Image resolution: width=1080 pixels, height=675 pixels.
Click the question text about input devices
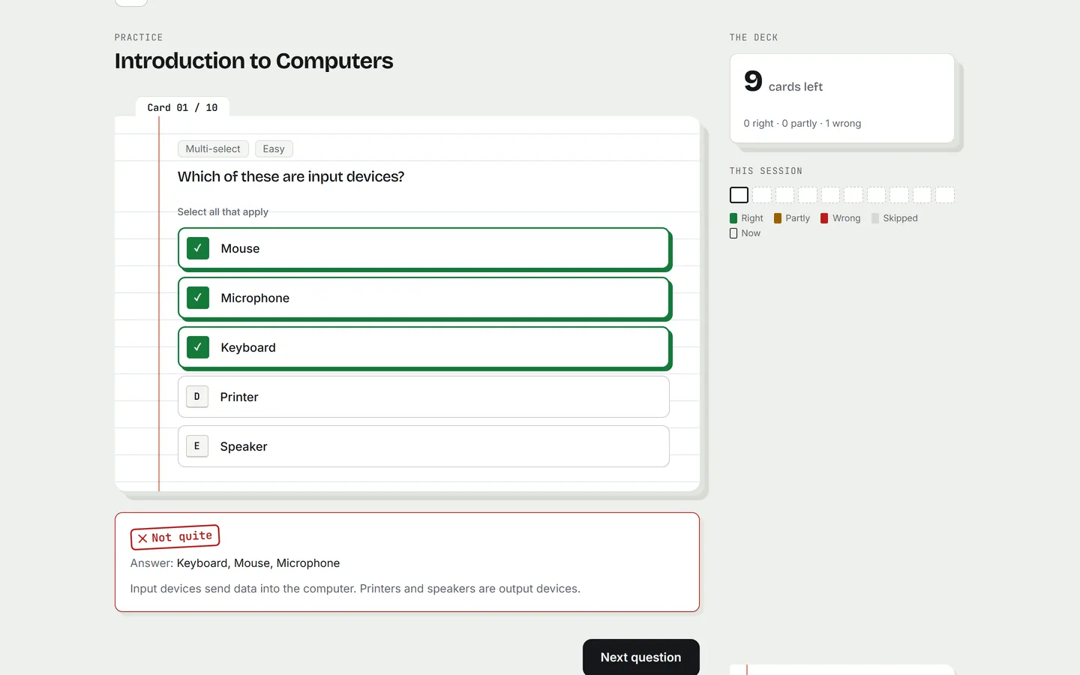tap(291, 176)
